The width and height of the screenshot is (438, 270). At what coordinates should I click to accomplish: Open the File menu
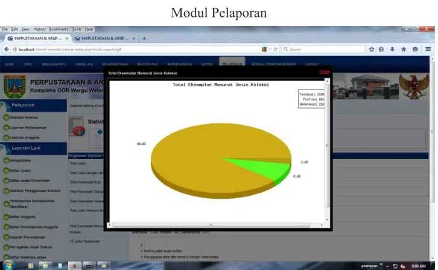coord(5,29)
